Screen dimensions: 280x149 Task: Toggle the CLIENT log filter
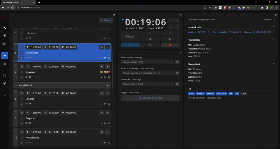(x=200, y=94)
